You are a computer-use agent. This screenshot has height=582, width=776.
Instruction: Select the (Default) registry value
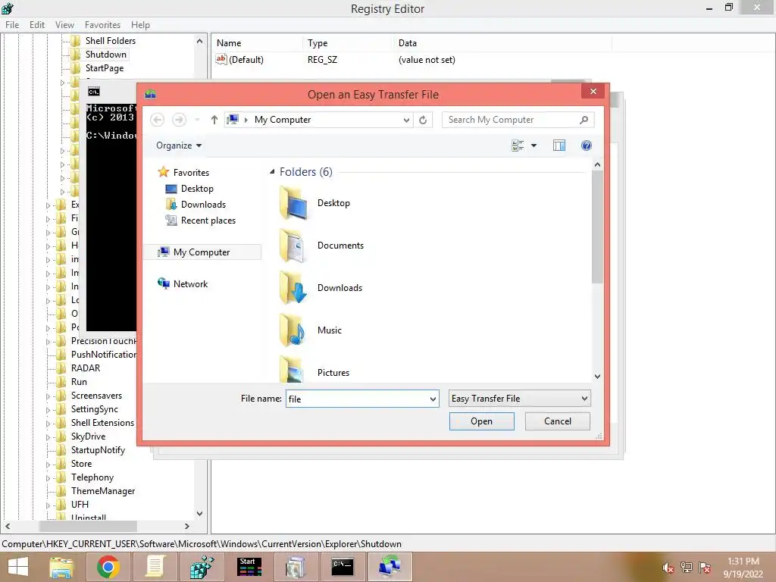tap(246, 60)
